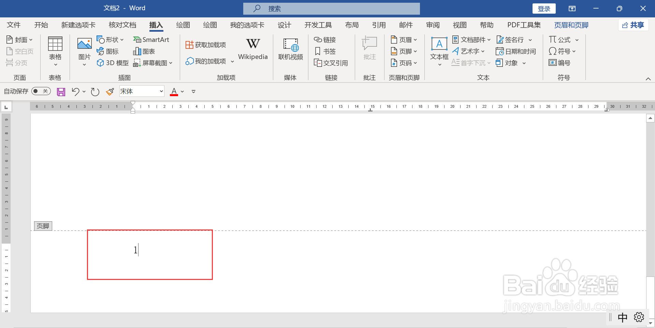Open the 文件 file menu
655x328 pixels.
[x=14, y=25]
